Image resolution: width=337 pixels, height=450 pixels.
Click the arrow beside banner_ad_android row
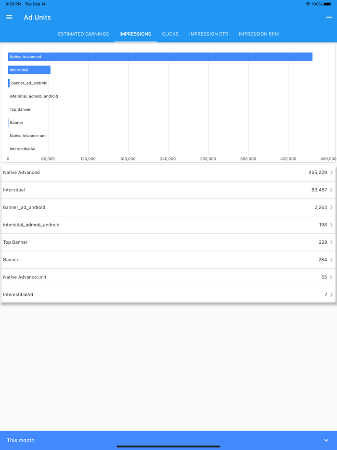332,207
